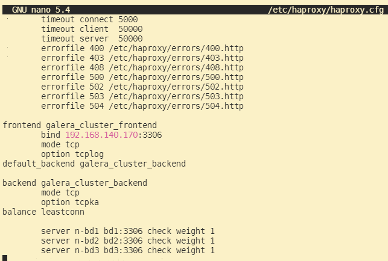Click the default_backend galera_cluster_backend line
The width and height of the screenshot is (388, 261).
point(94,164)
